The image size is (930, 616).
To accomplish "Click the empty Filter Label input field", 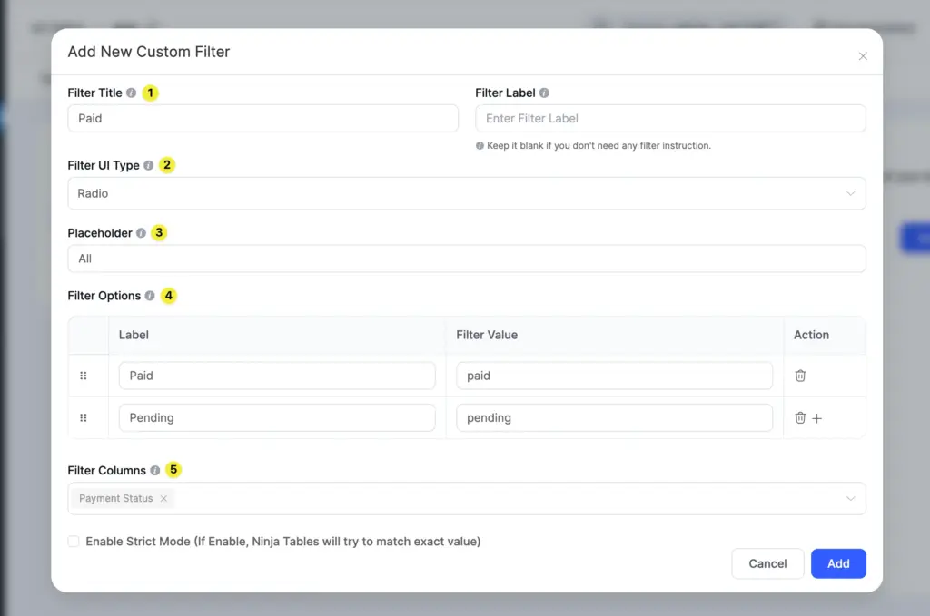I will [x=669, y=118].
